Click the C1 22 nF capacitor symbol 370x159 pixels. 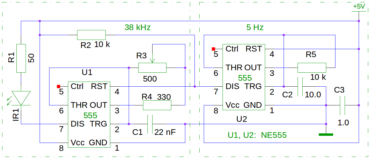pyautogui.click(x=150, y=124)
